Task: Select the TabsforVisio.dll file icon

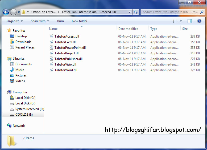Action: tap(52, 64)
